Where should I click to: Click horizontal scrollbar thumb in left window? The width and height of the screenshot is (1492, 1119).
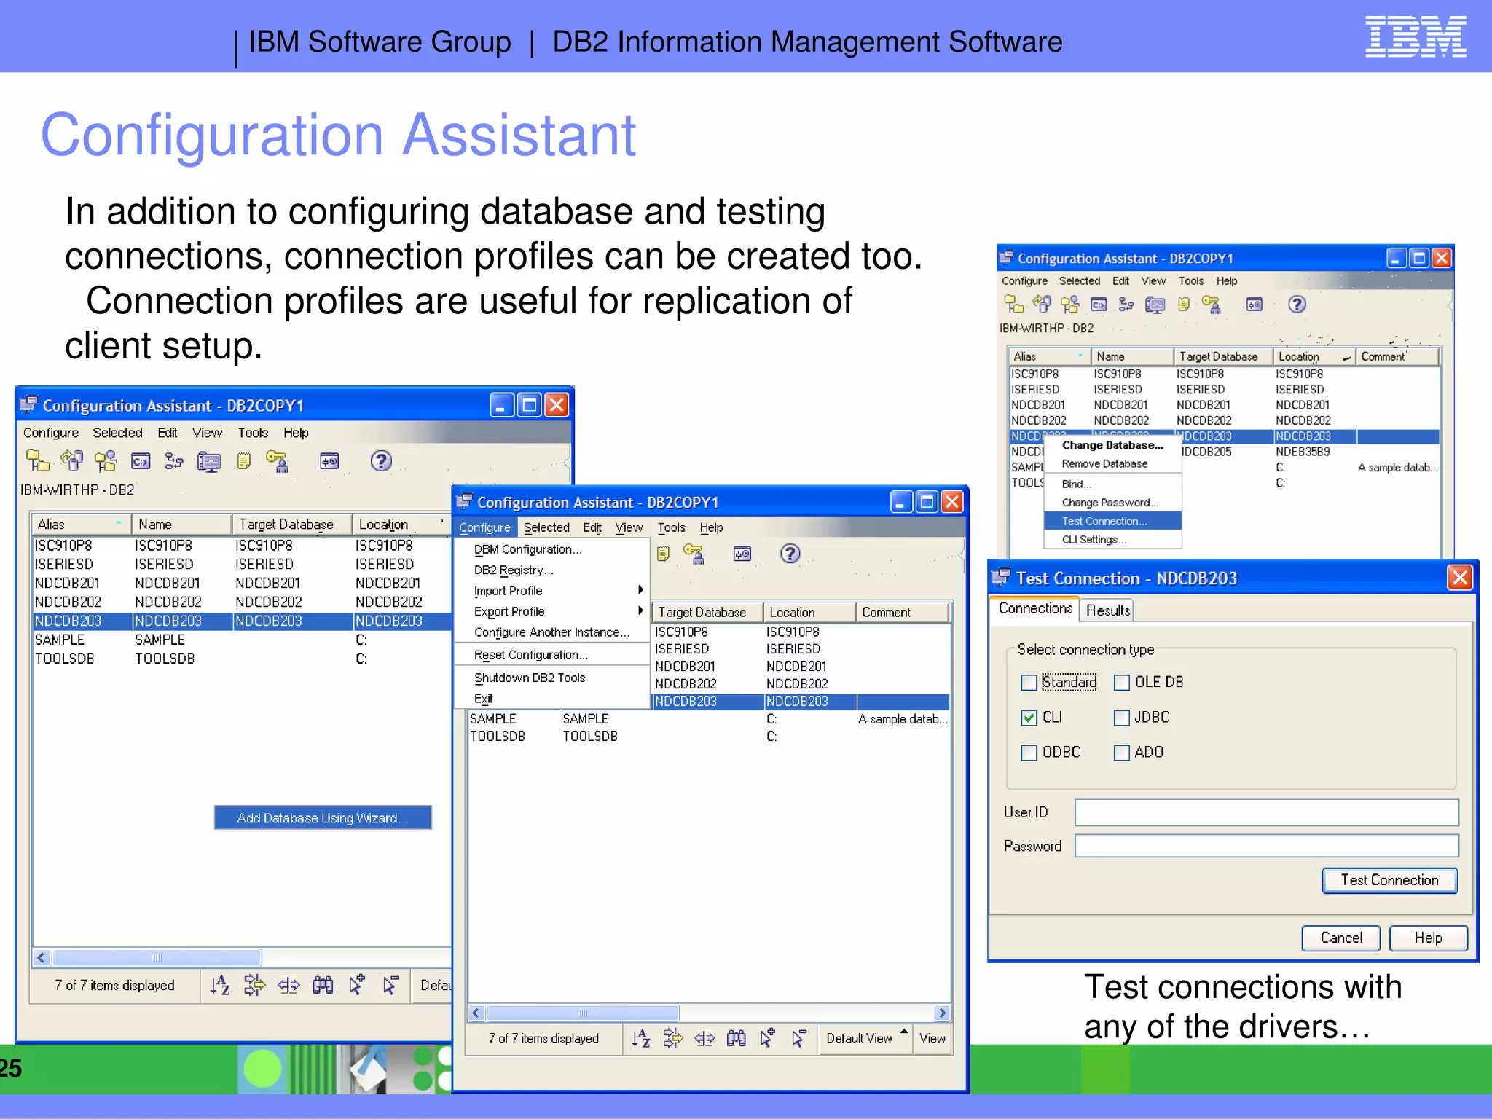(157, 957)
